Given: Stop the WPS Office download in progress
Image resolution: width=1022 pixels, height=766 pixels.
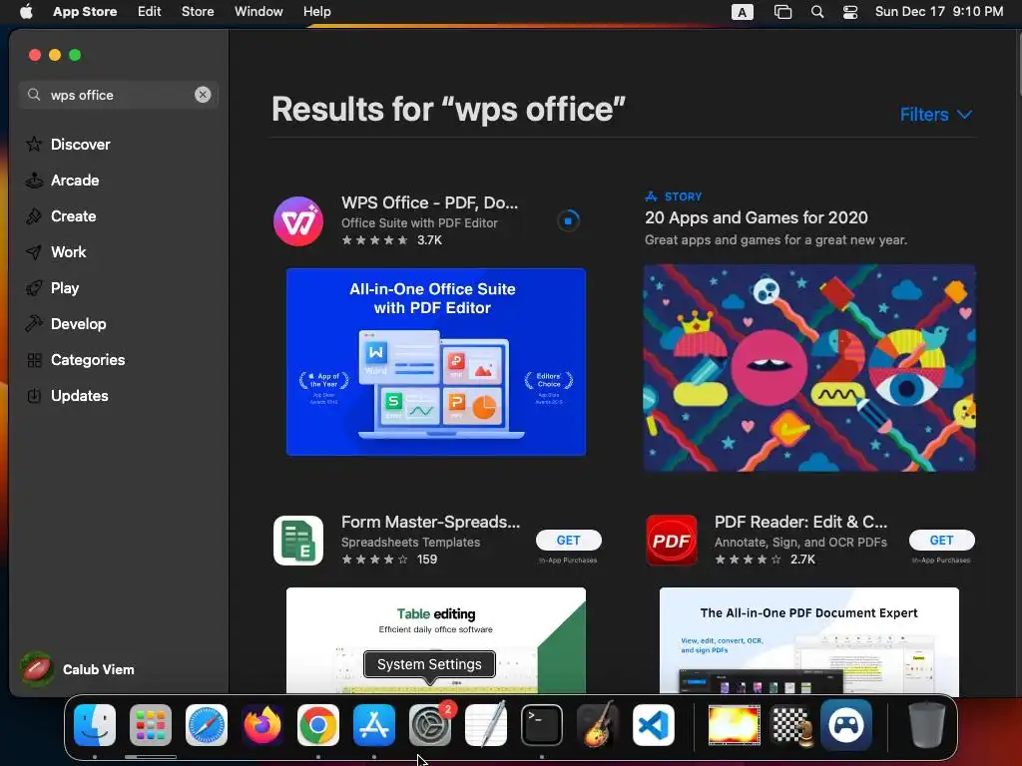Looking at the screenshot, I should (568, 220).
